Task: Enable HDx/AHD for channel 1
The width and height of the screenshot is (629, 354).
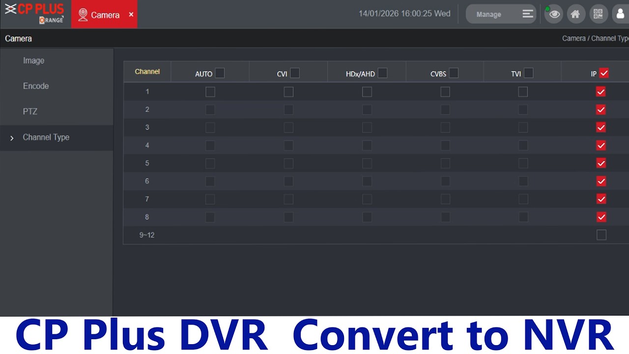Action: click(367, 92)
